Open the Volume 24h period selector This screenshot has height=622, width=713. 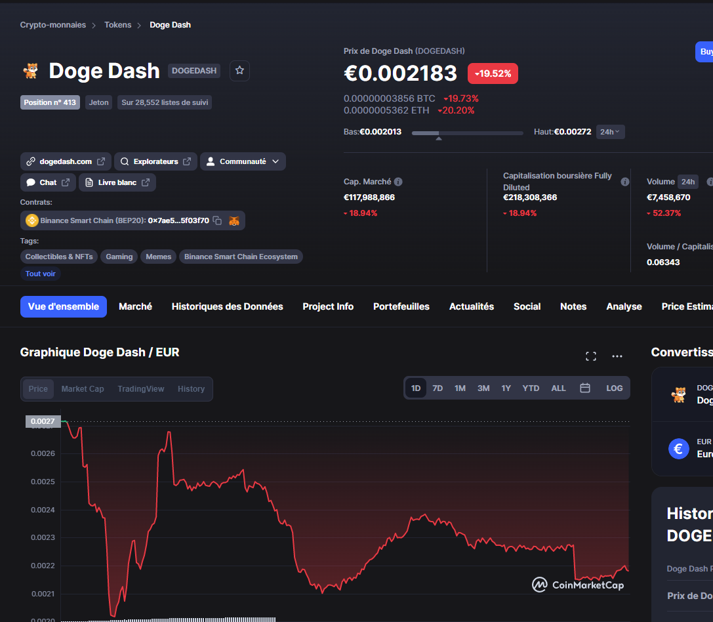(x=688, y=182)
